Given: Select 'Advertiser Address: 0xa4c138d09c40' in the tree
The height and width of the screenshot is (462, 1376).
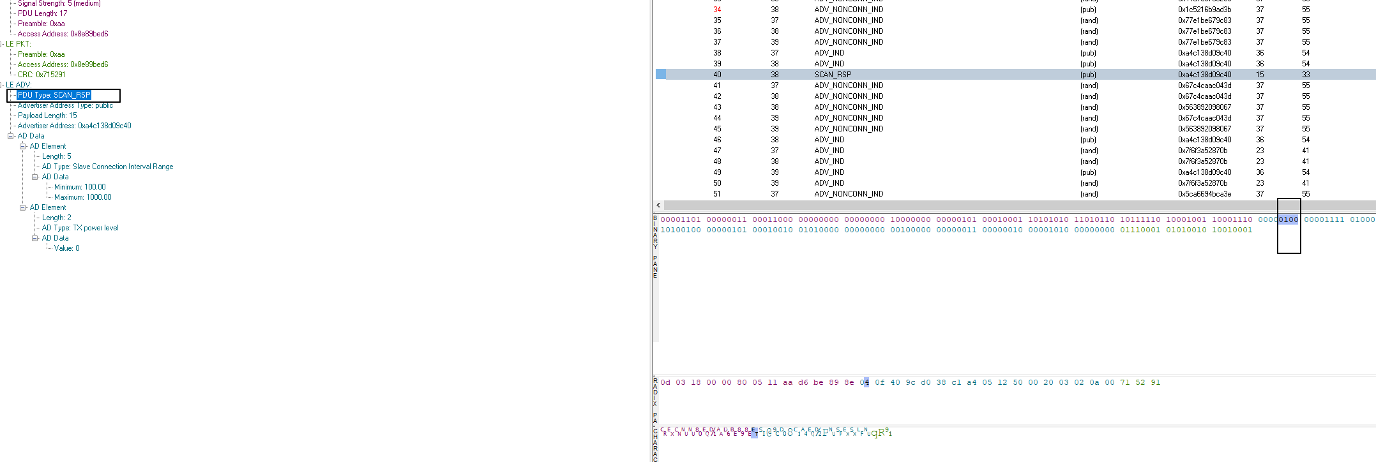Looking at the screenshot, I should [x=75, y=126].
